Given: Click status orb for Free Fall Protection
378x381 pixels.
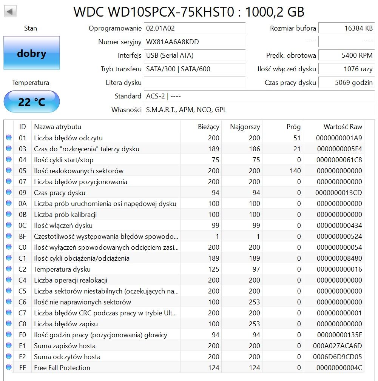Looking at the screenshot, I should [9, 368].
